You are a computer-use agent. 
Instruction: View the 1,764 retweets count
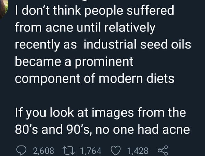[91, 151]
